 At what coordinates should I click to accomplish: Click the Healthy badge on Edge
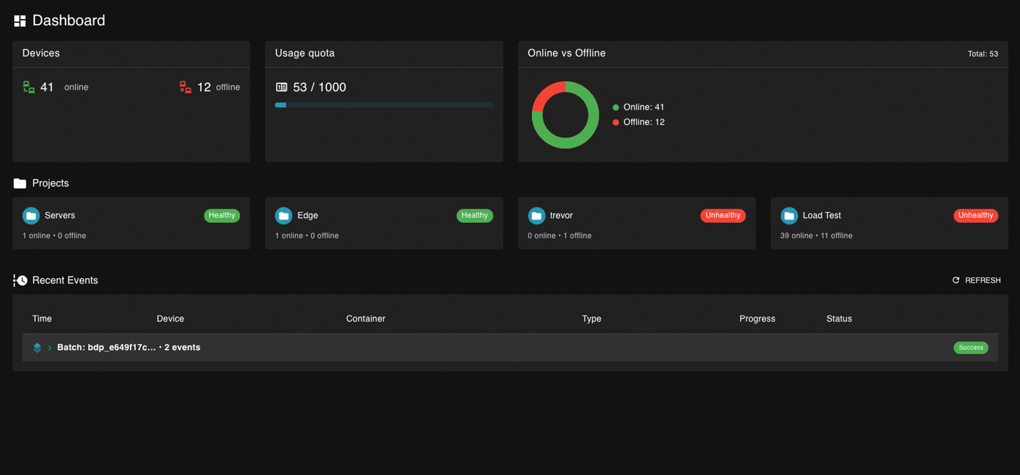pos(475,216)
